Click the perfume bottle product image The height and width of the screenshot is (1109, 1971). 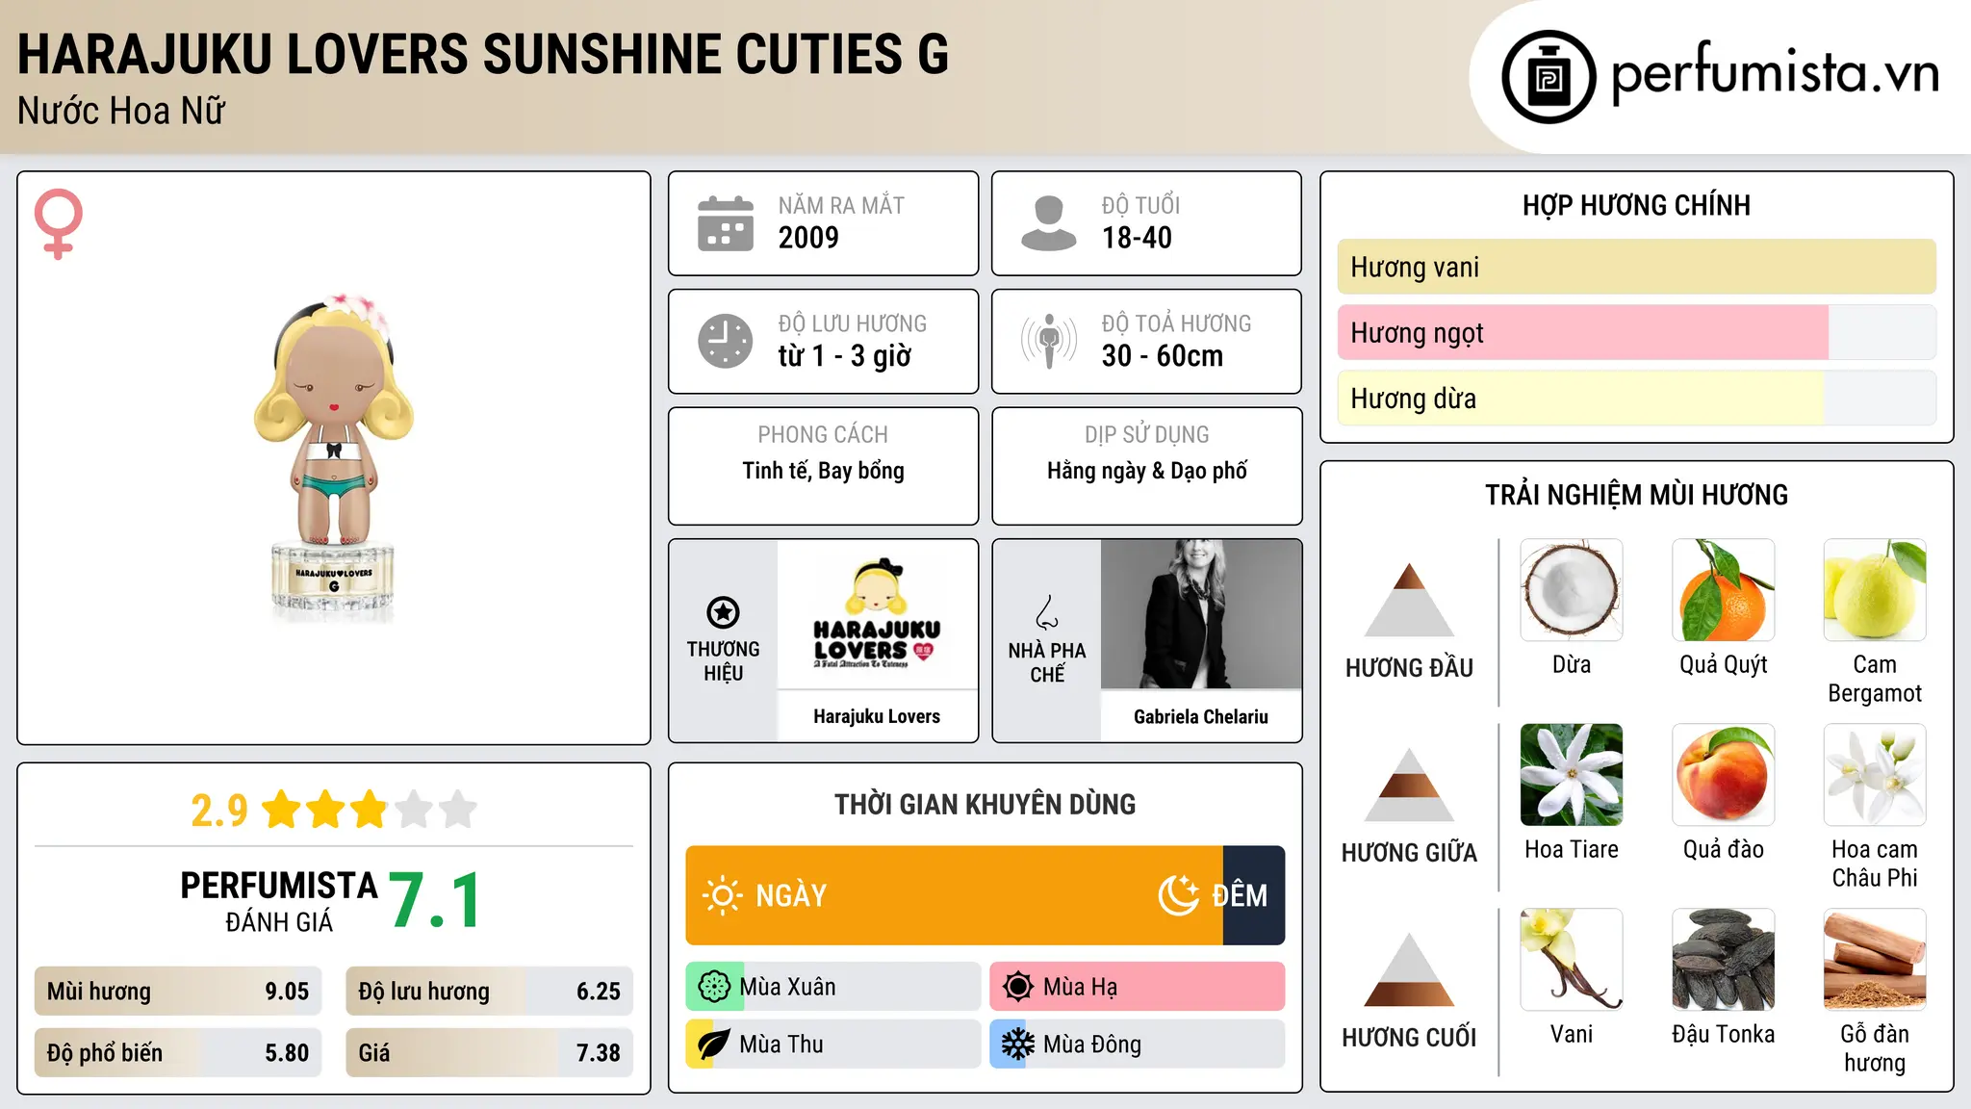(x=333, y=457)
